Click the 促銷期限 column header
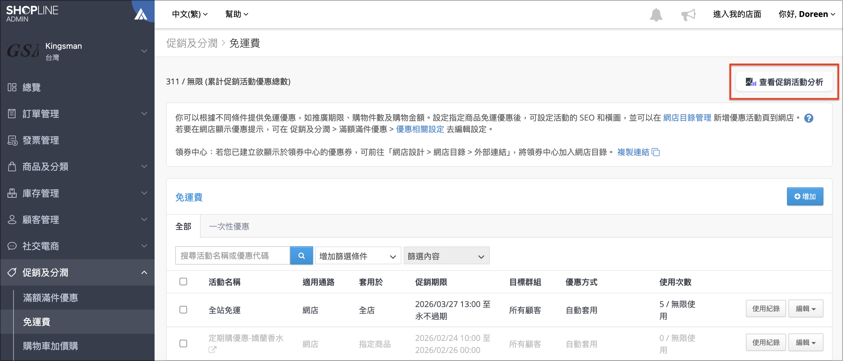The height and width of the screenshot is (361, 843). [431, 282]
